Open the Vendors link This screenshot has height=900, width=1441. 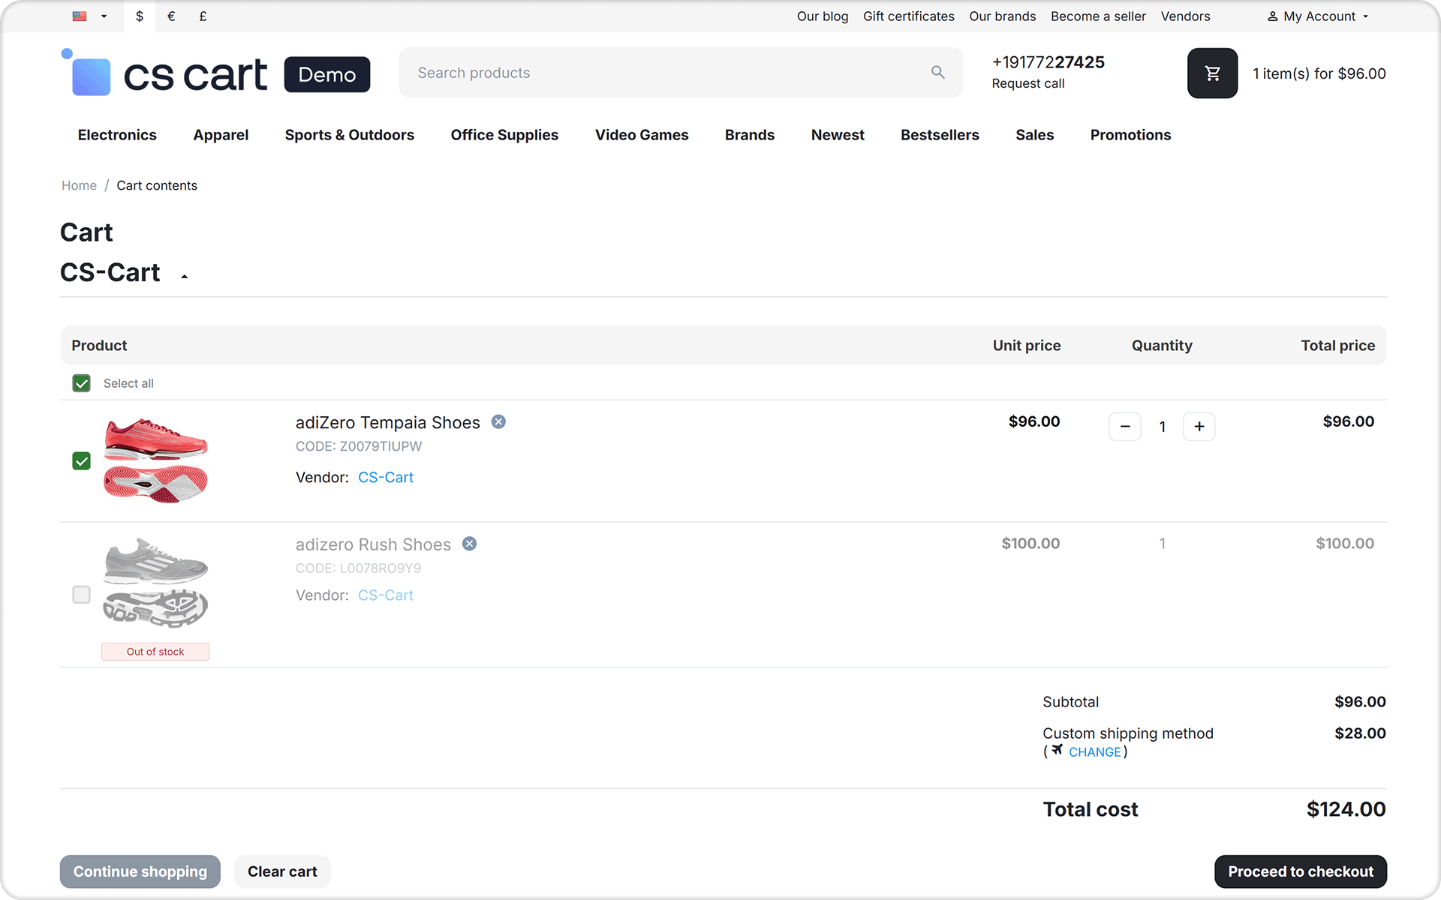1185,16
